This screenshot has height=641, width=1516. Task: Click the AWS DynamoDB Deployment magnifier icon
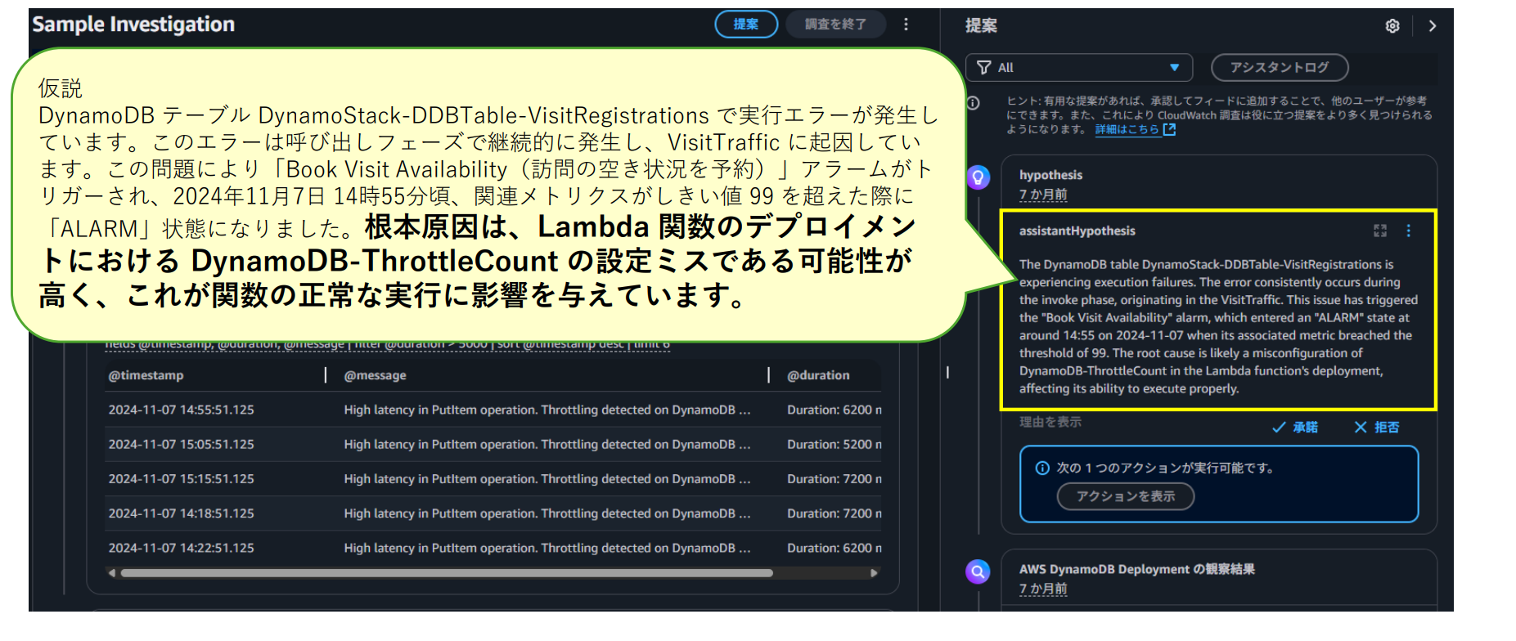[978, 572]
